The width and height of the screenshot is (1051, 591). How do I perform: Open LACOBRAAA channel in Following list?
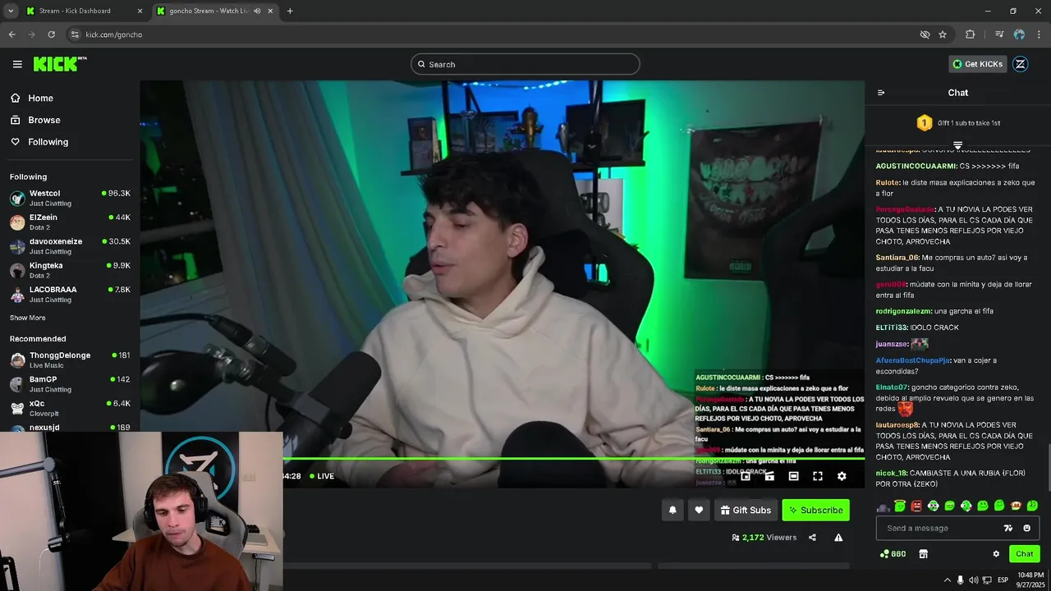(70, 294)
